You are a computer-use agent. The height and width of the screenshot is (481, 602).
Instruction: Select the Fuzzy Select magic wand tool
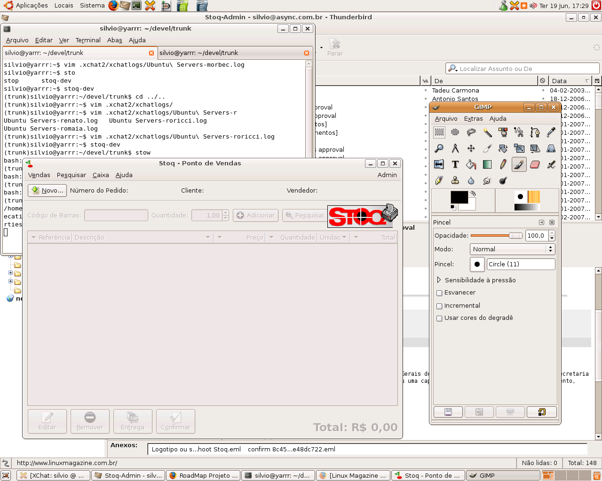[x=487, y=132]
